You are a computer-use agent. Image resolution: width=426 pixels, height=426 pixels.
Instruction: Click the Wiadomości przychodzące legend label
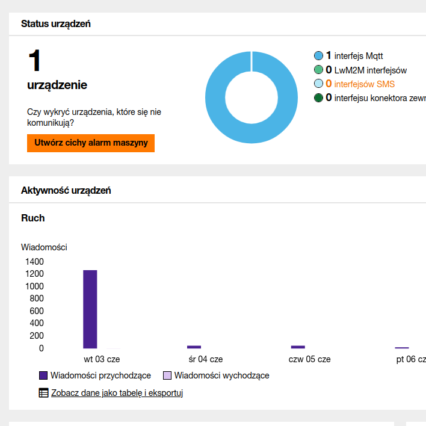pyautogui.click(x=100, y=375)
